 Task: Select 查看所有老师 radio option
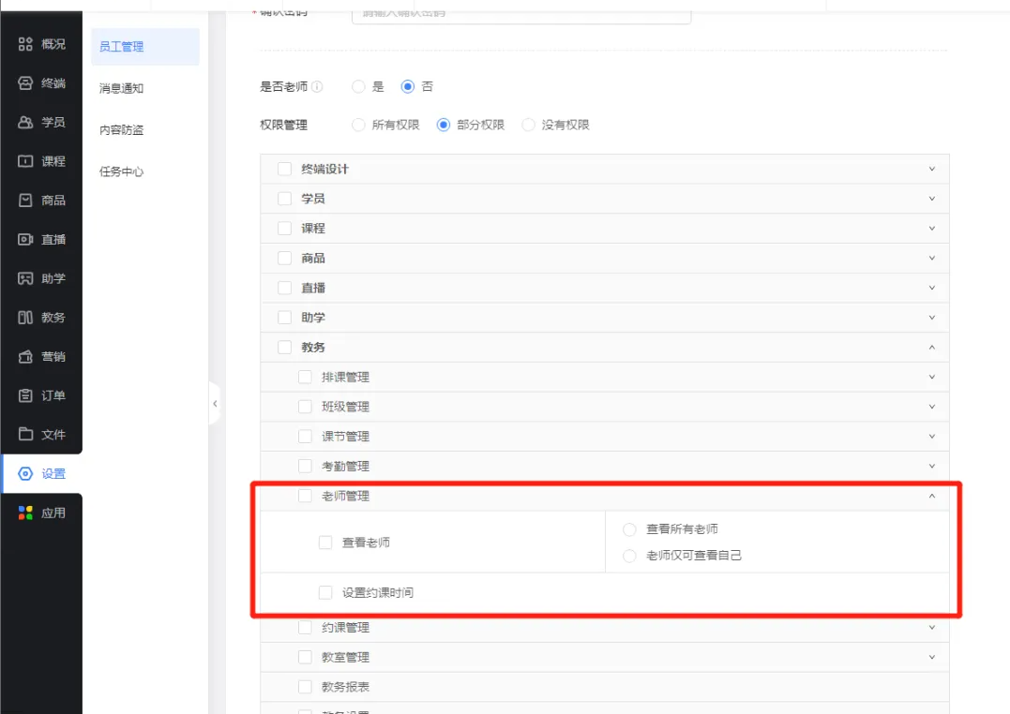pyautogui.click(x=629, y=529)
